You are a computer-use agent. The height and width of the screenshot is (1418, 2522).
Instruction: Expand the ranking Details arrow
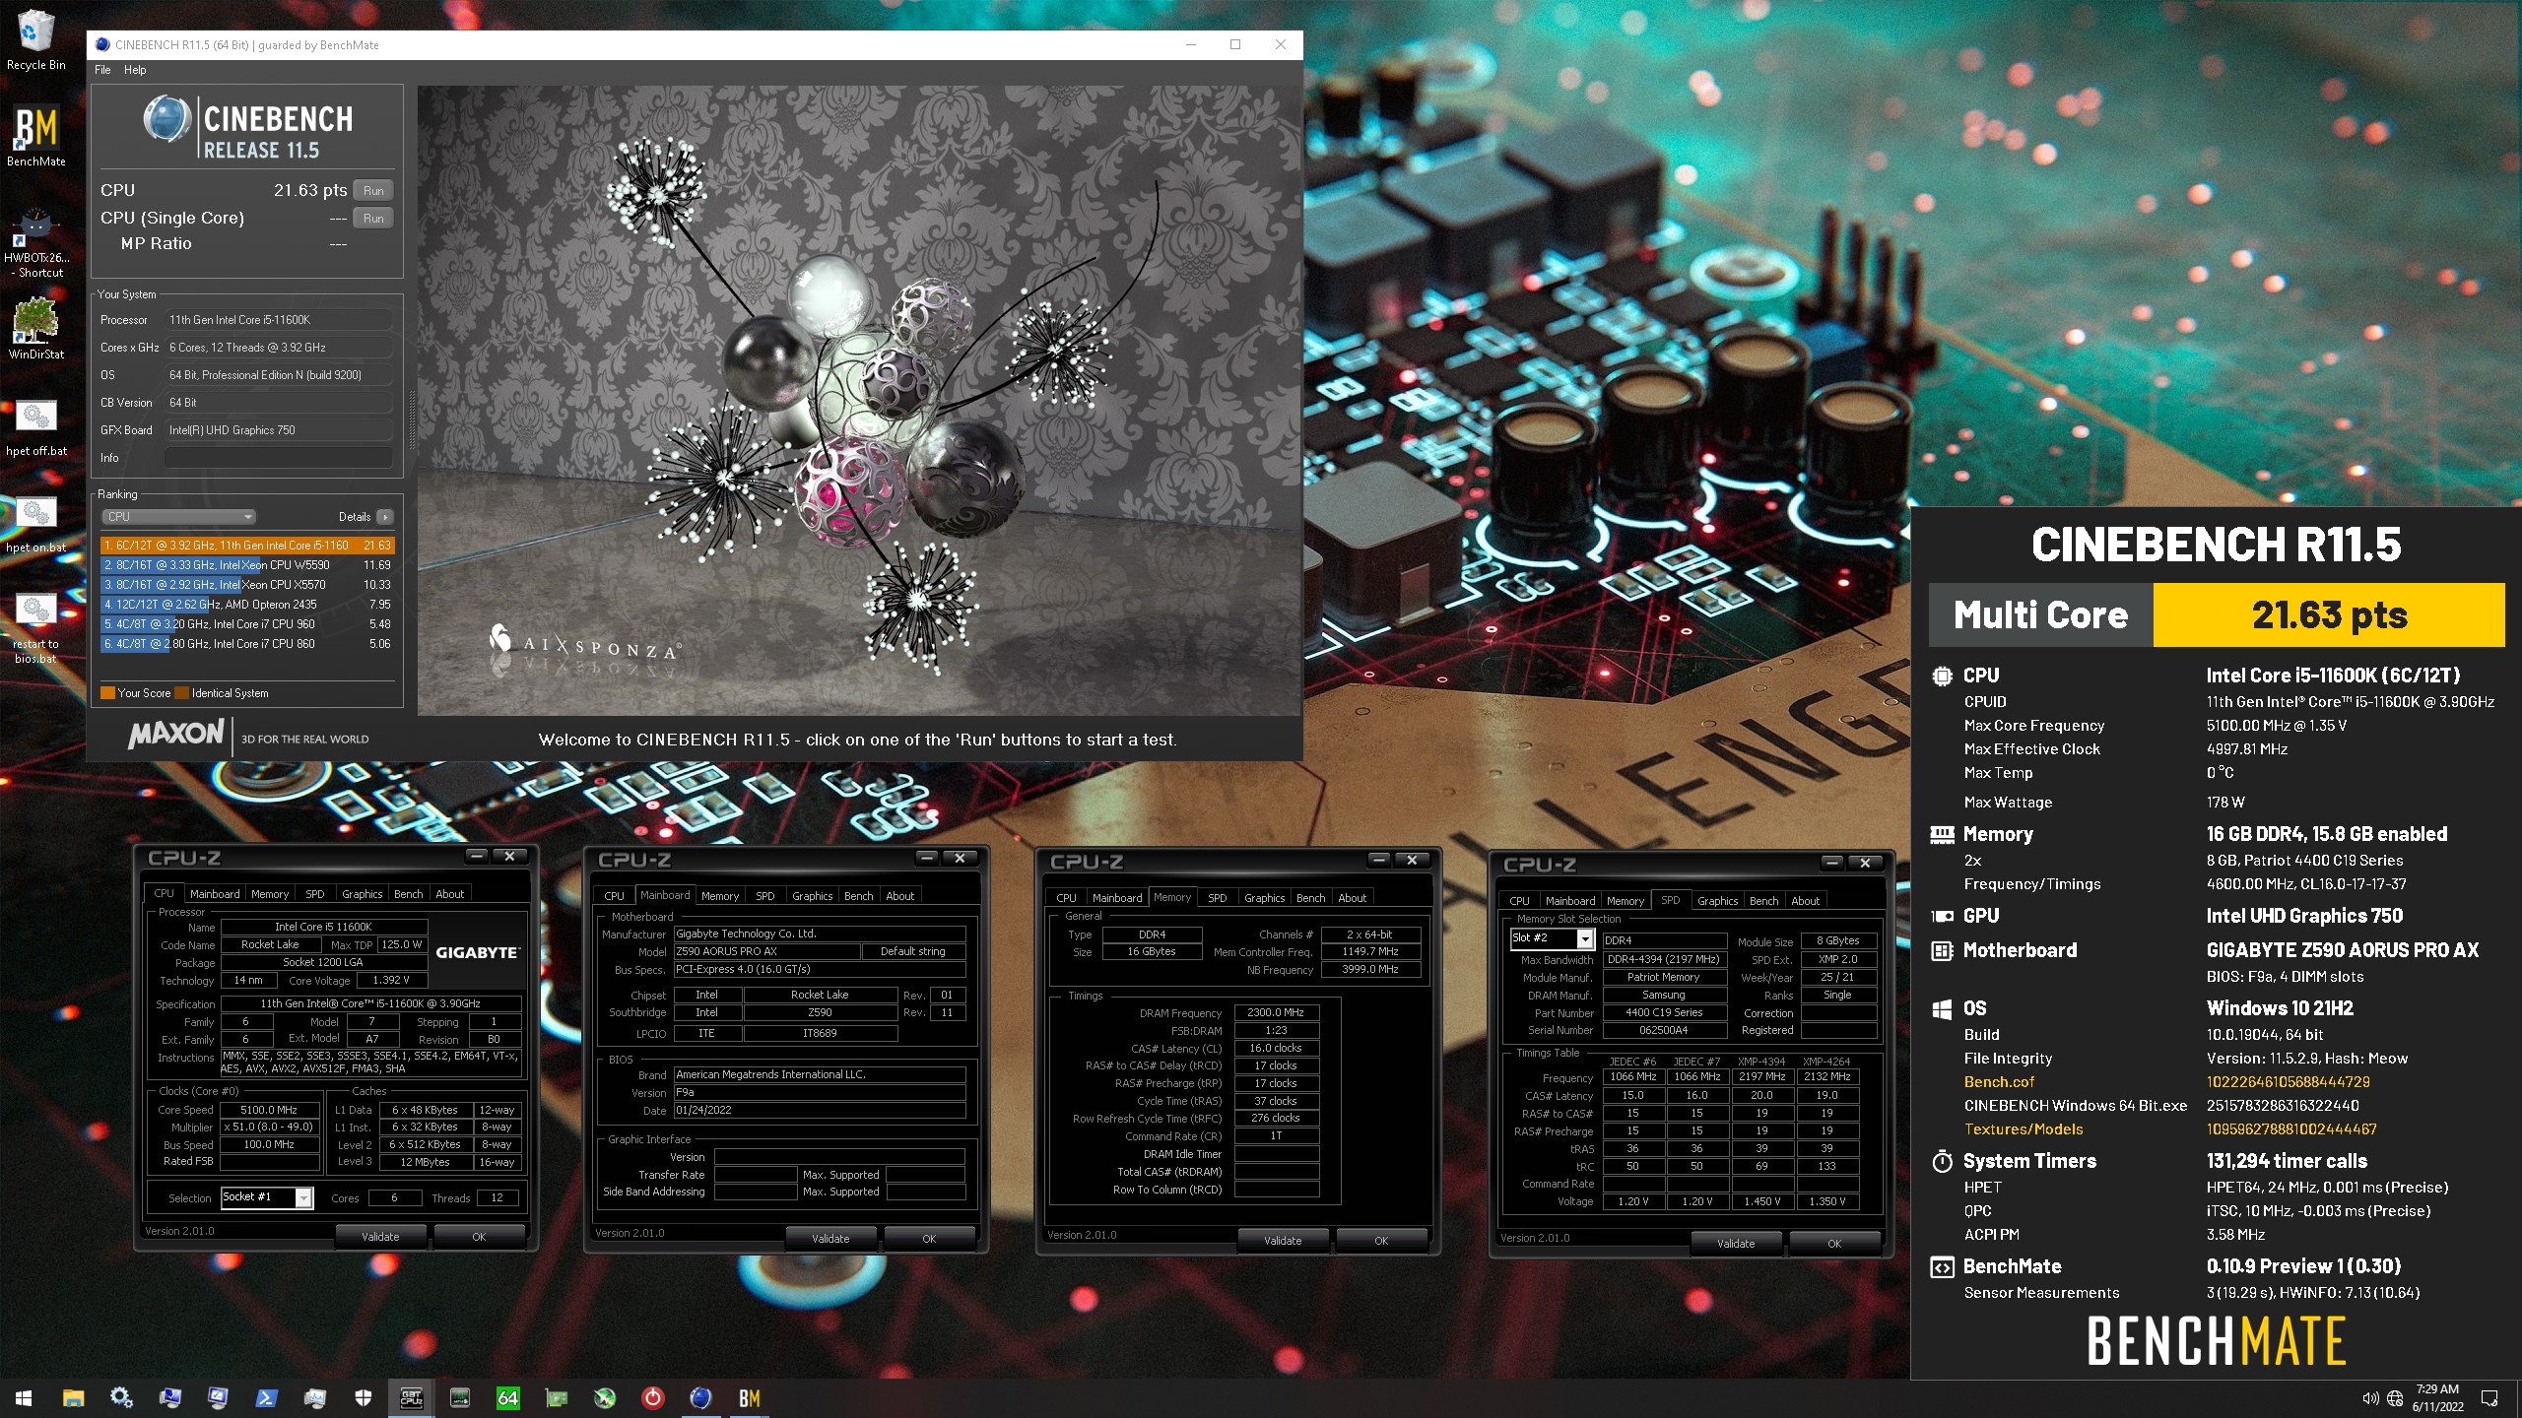click(x=384, y=517)
